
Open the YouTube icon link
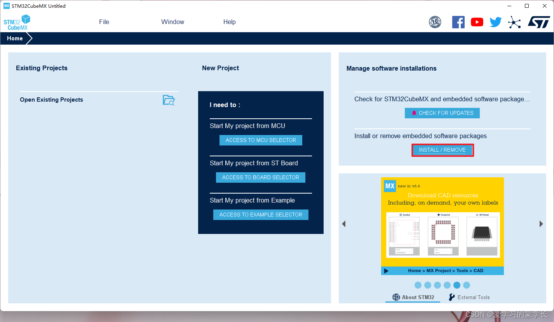pos(477,22)
